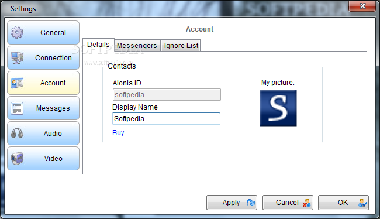This screenshot has height=219, width=380.
Task: Click the document icon beside Messages
Action: [17, 108]
